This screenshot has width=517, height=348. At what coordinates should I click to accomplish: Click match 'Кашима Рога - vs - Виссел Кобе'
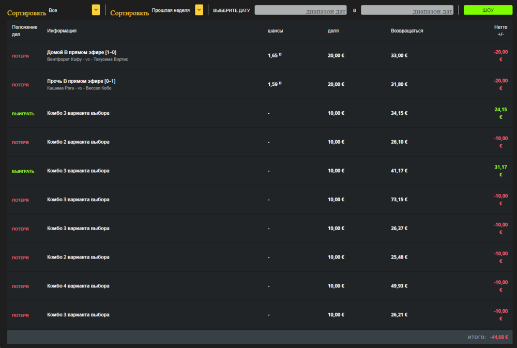79,88
